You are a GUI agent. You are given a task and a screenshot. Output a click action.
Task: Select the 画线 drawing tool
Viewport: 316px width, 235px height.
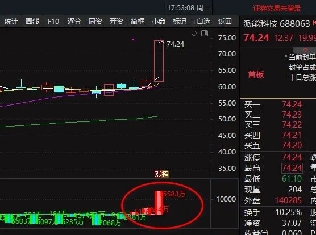[32, 22]
